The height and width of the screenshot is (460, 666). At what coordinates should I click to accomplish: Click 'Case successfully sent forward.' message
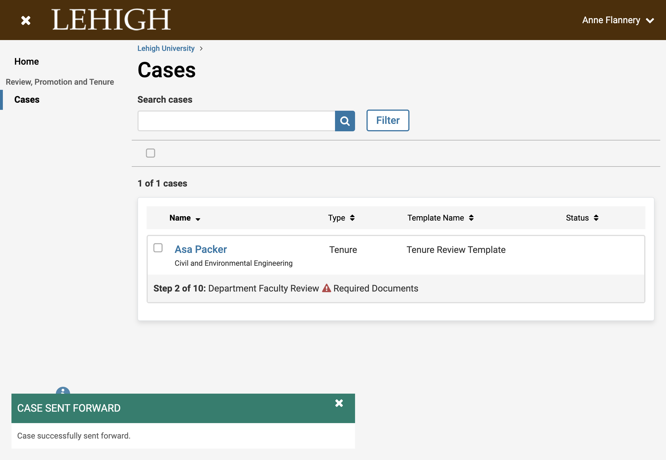point(74,436)
